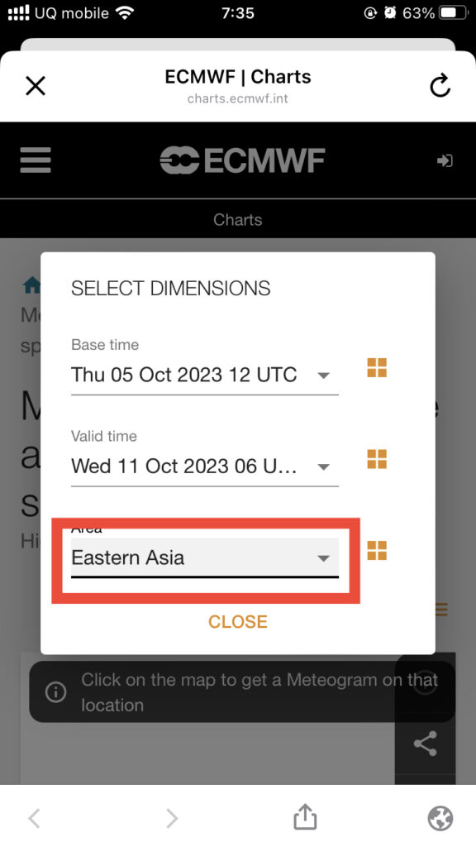Go back with left chevron

[34, 818]
